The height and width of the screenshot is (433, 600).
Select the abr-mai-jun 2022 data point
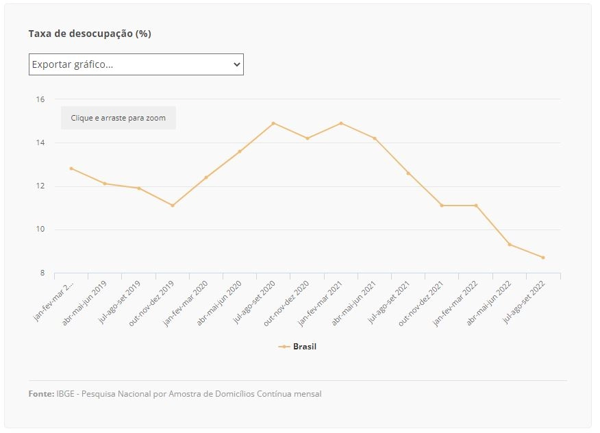click(x=510, y=245)
